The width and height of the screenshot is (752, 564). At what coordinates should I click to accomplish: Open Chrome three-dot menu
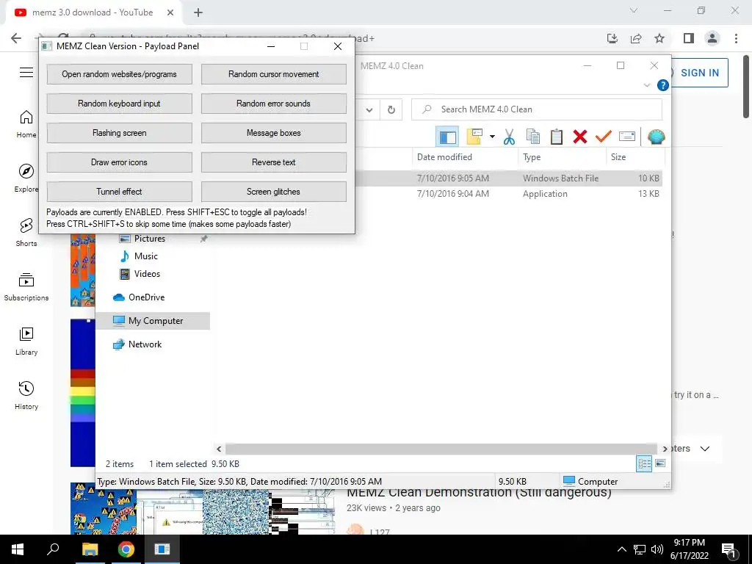coord(736,38)
